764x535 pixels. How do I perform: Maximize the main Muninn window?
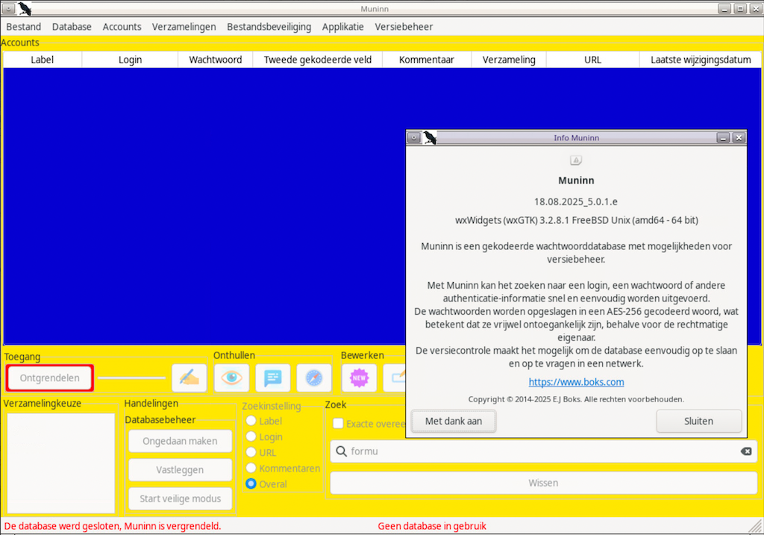(740, 9)
